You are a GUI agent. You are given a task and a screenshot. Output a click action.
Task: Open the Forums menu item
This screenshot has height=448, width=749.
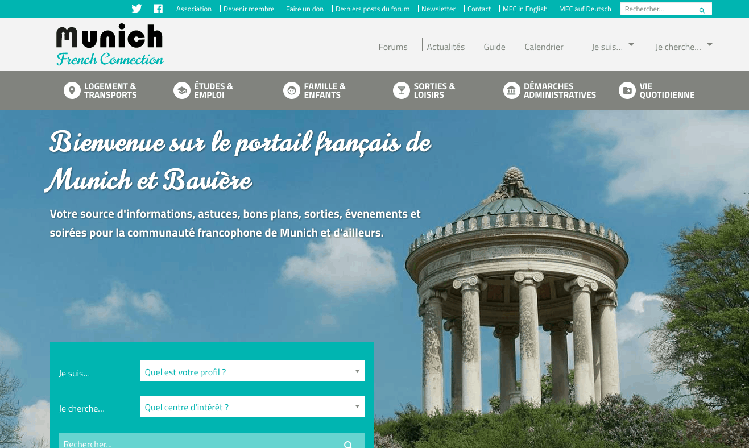tap(393, 47)
